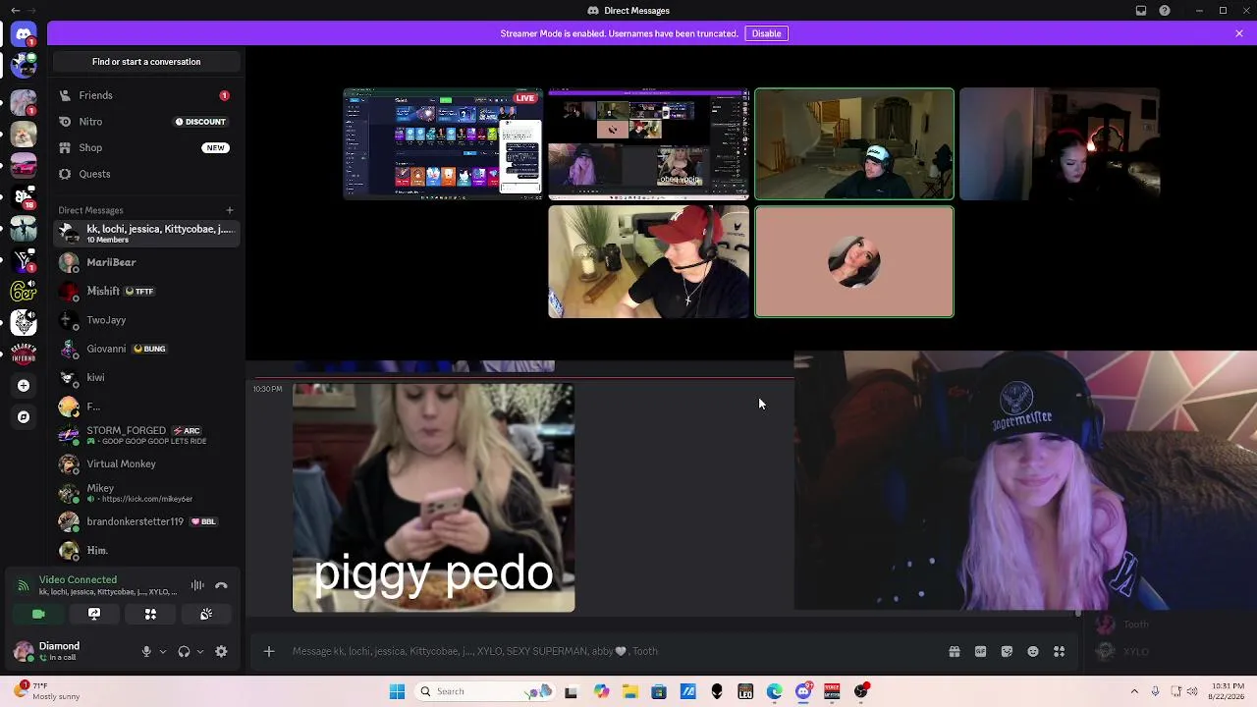Share your screen in the call
This screenshot has width=1257, height=707.
94,614
